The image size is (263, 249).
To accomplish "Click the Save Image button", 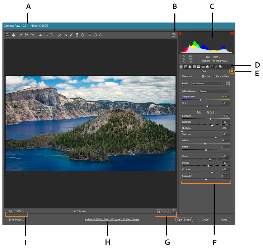I will tap(16, 219).
